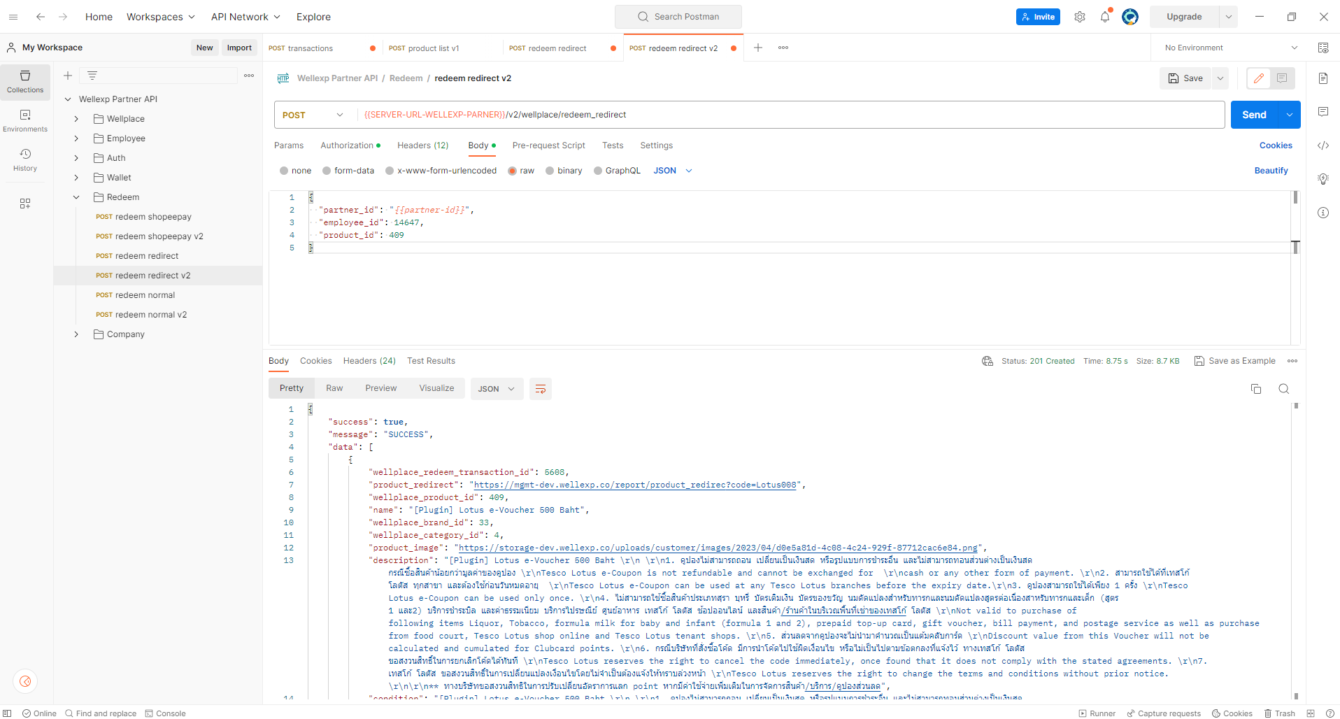Switch to the Pre-request Script tab
Image resolution: width=1340 pixels, height=719 pixels.
548,145
